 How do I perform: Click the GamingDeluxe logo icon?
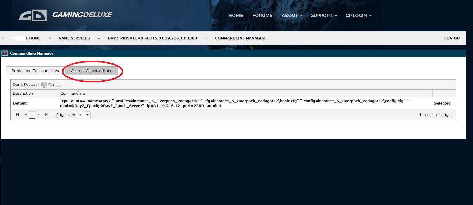[33, 16]
